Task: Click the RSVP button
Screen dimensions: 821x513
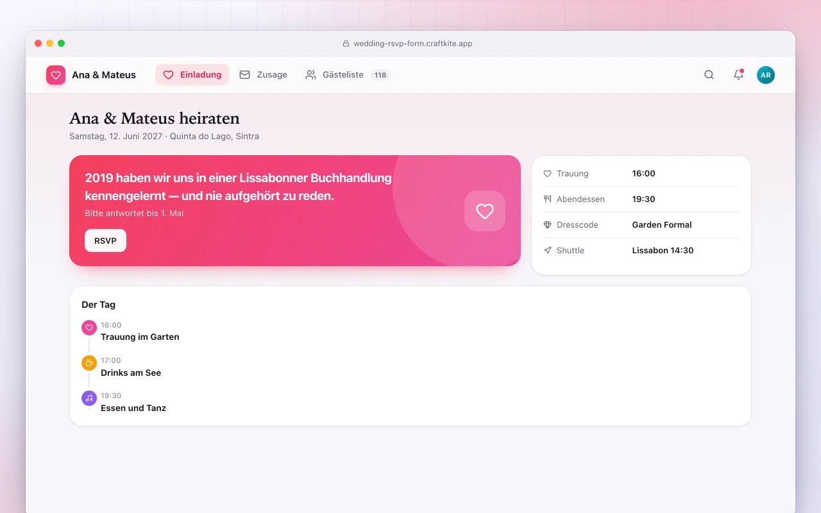Action: click(x=105, y=240)
